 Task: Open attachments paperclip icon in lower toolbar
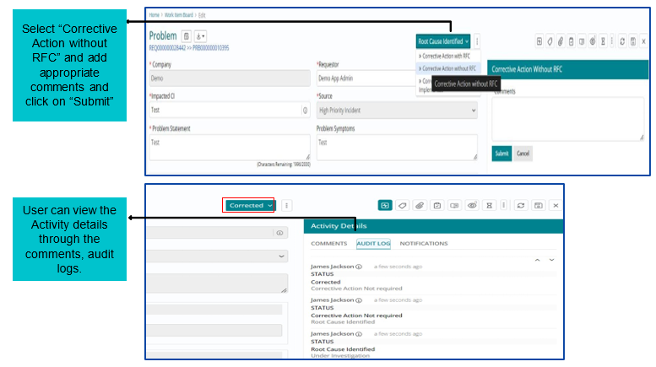(420, 205)
